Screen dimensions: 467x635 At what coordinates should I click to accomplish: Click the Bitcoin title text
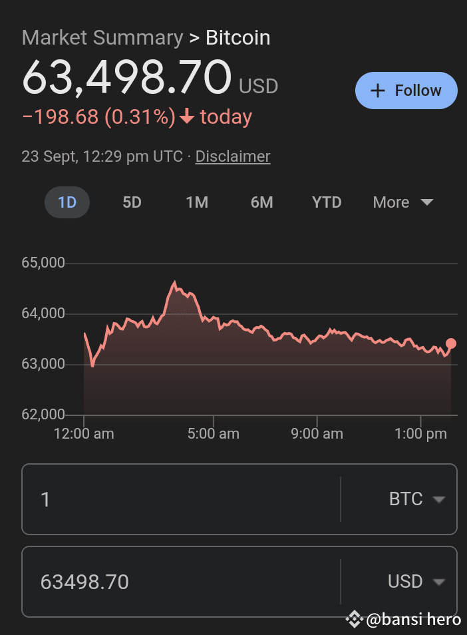click(x=238, y=38)
